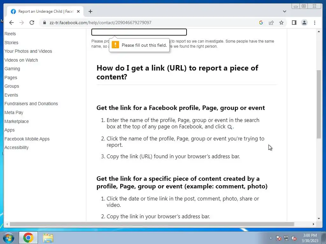
Task: Click the horizontal scrollbar thumb
Action: [152, 224]
